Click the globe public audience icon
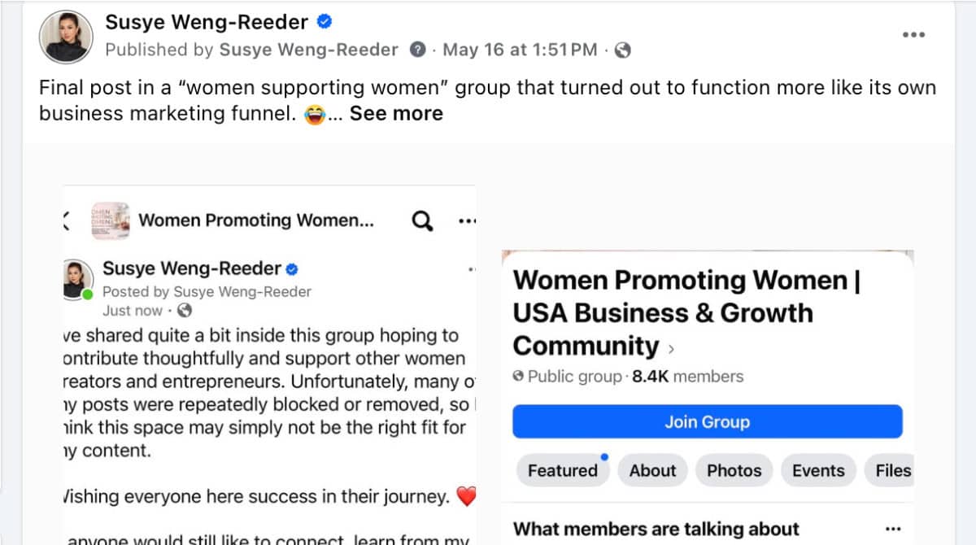976x545 pixels. tap(622, 50)
